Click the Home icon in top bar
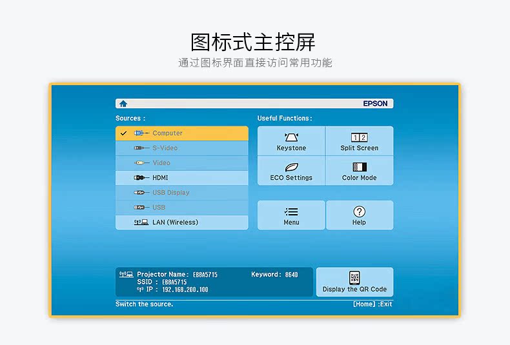The width and height of the screenshot is (510, 345). (123, 104)
